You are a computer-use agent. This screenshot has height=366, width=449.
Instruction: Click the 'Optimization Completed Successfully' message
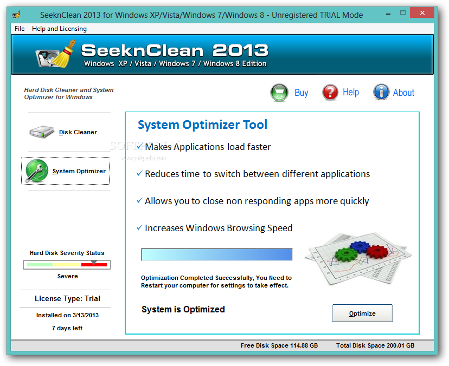tap(216, 282)
